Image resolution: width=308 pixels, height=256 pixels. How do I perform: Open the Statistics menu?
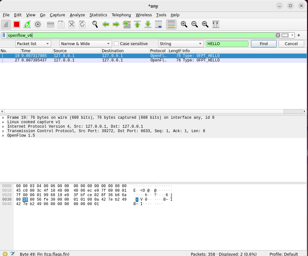pyautogui.click(x=98, y=15)
